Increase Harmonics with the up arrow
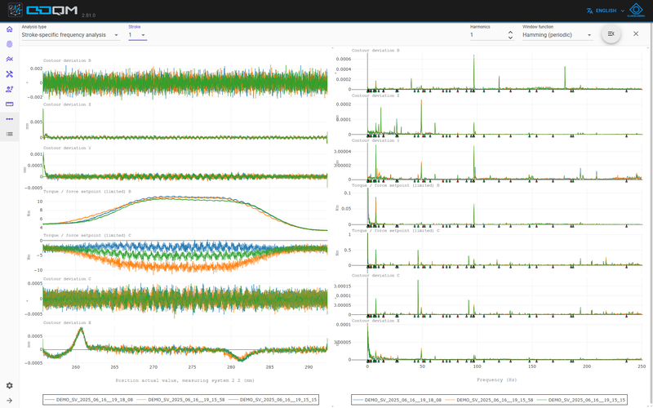The image size is (653, 408). tap(510, 33)
